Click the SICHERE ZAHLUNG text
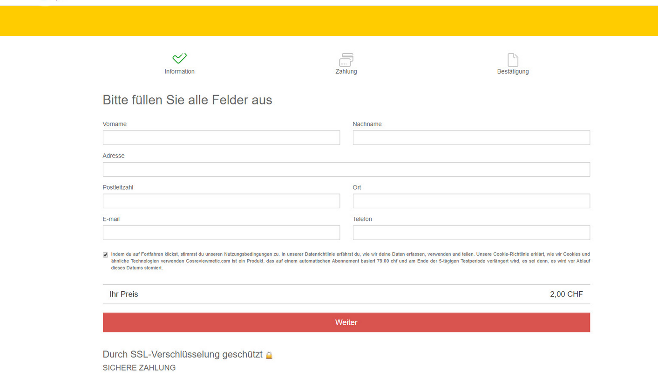The width and height of the screenshot is (658, 378). tap(139, 368)
